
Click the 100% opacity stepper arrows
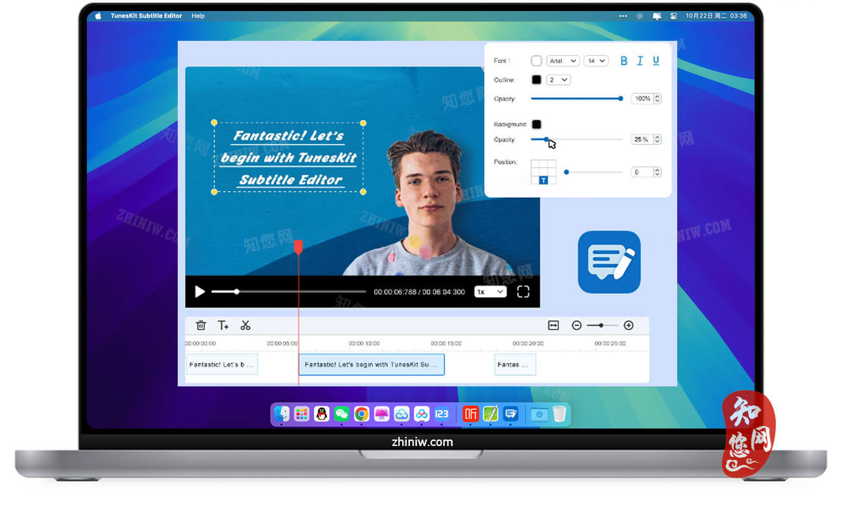point(657,99)
